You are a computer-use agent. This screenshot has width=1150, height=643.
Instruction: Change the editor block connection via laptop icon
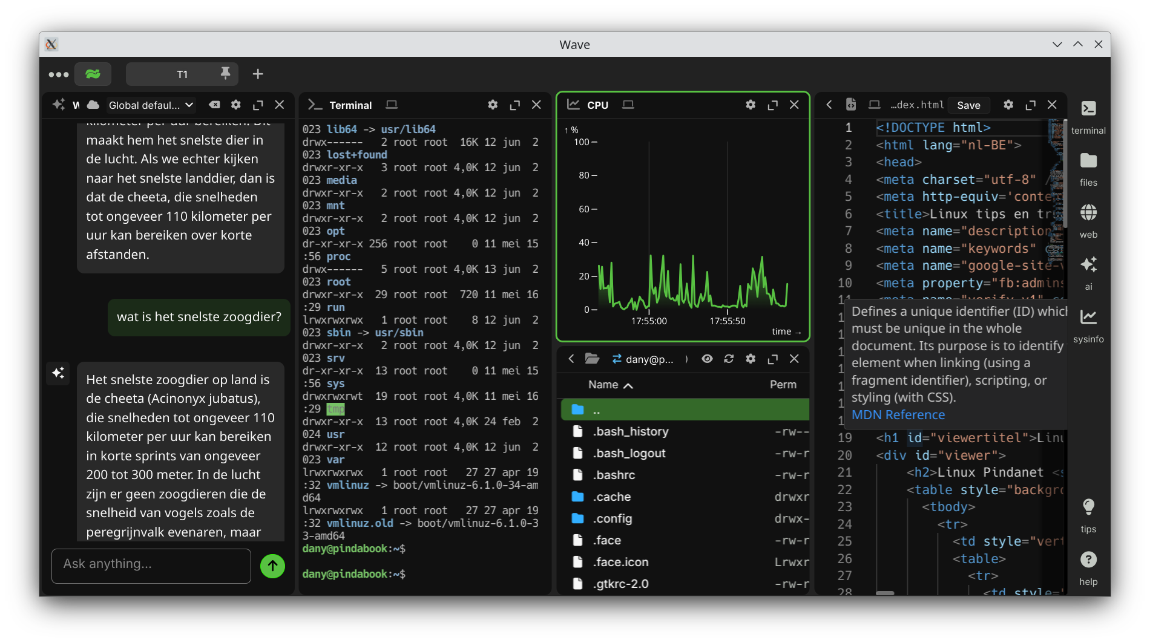pos(874,105)
